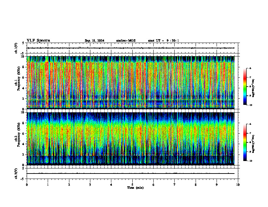The image size is (268, 207).
Task: Click the ch.2 frequency axis label '8'
Action: pyautogui.click(x=24, y=123)
